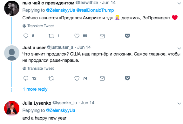This screenshot has width=183, height=124.
Task: Open the dropdown chevron on Just a user tweet
Action: tap(179, 48)
